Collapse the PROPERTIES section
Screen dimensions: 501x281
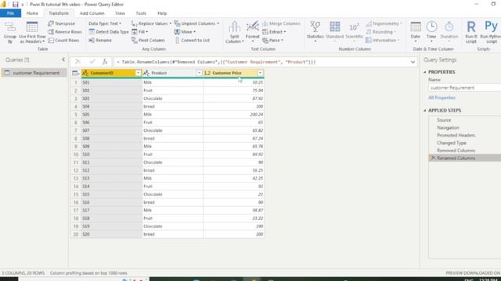(425, 73)
